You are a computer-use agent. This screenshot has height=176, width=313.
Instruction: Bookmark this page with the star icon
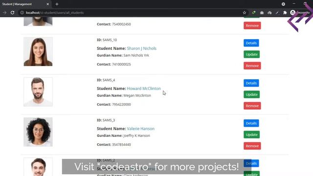[245, 13]
